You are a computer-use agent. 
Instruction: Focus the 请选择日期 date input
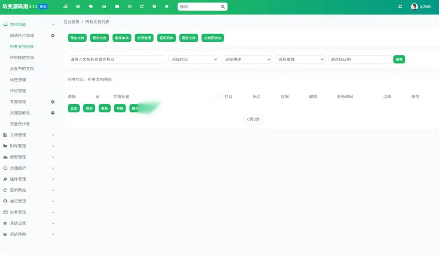pyautogui.click(x=360, y=59)
